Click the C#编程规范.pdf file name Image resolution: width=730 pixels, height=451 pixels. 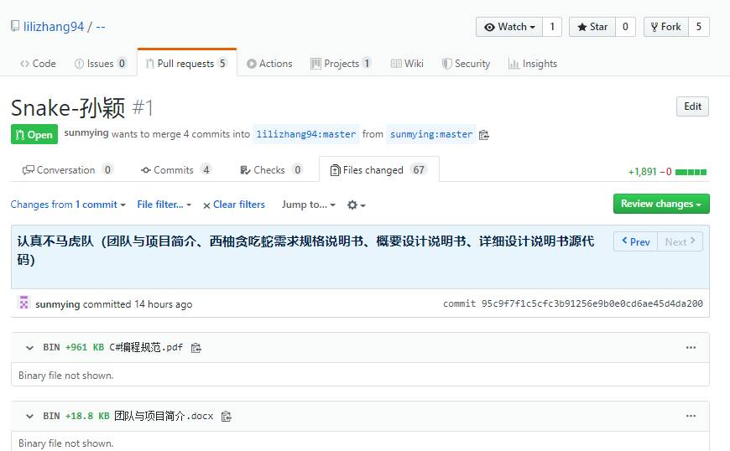(x=146, y=347)
